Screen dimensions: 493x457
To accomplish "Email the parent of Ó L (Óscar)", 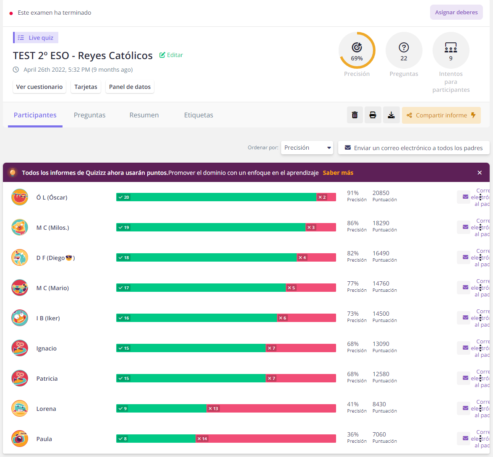I will coord(465,197).
